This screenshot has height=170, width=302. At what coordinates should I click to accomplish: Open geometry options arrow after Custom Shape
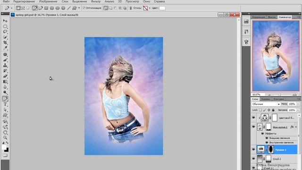tap(79, 8)
